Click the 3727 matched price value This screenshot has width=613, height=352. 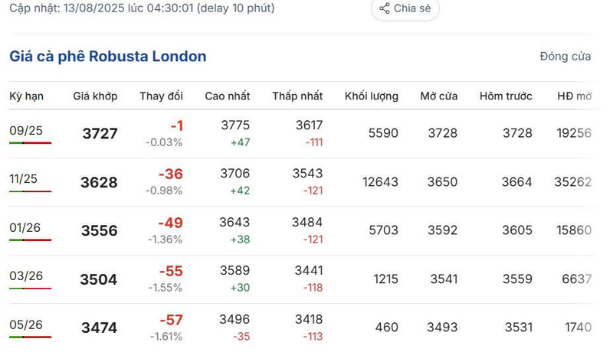tap(100, 134)
